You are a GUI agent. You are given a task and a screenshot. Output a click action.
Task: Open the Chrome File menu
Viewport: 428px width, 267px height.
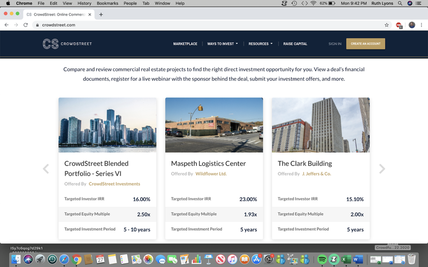tap(41, 3)
